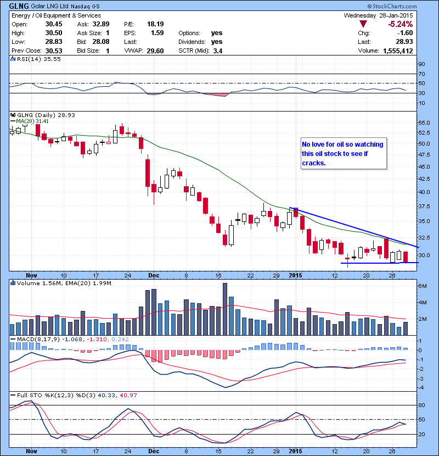
Task: Click the date Wednesday 28-Jan-2015
Action: click(378, 15)
